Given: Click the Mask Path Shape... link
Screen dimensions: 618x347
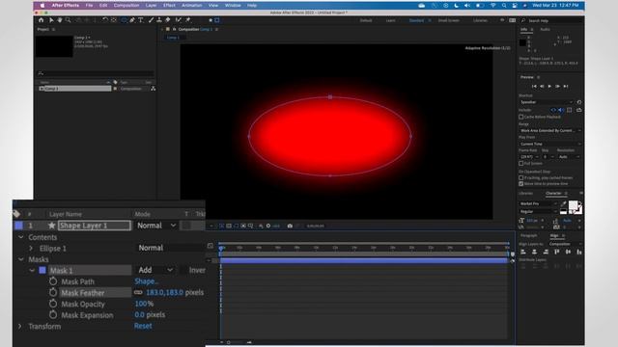Looking at the screenshot, I should [146, 281].
